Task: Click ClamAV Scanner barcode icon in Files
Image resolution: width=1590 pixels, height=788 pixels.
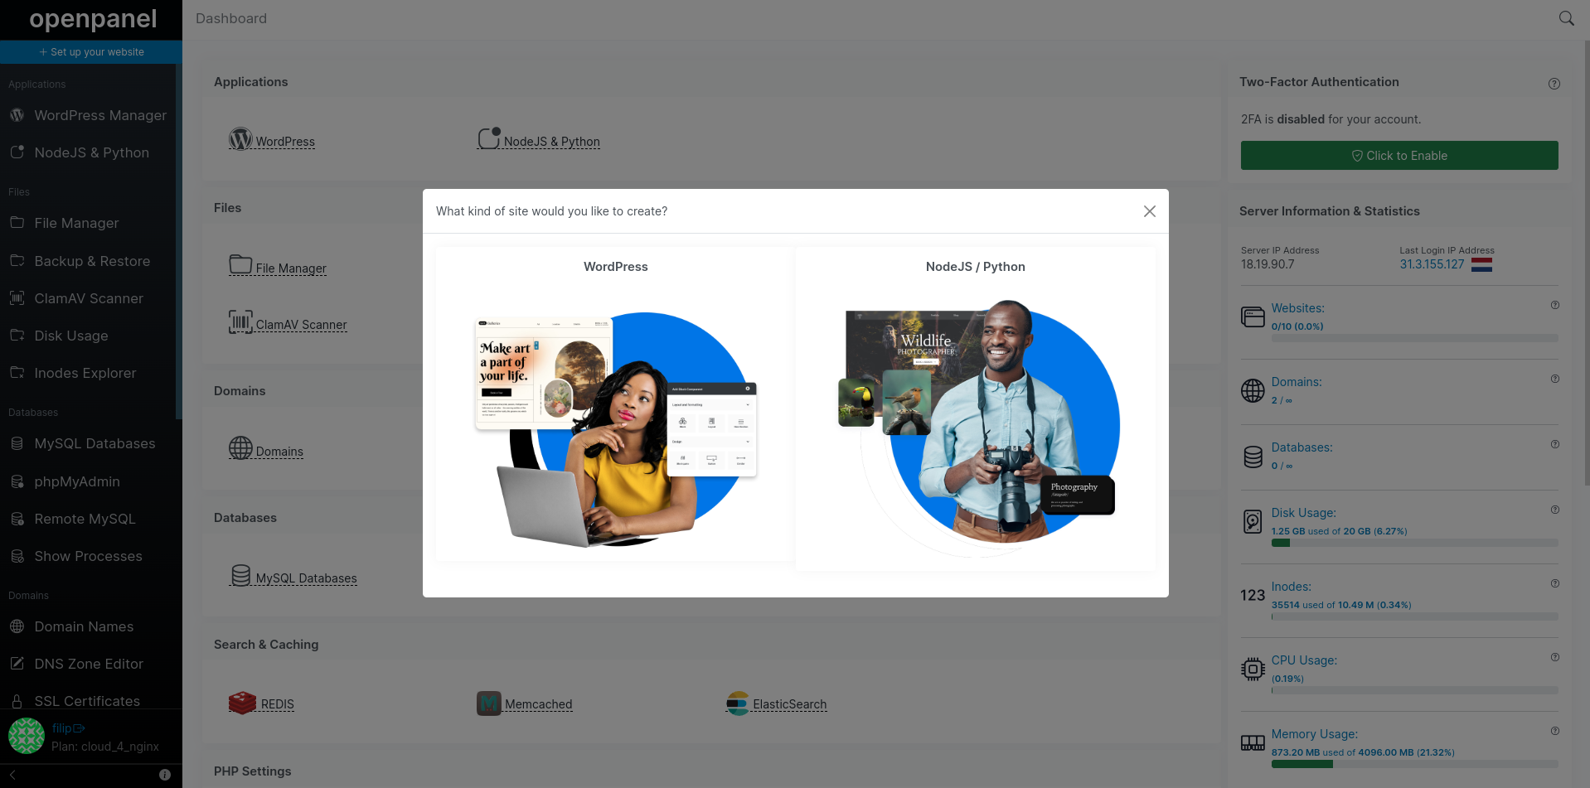Action: [240, 321]
